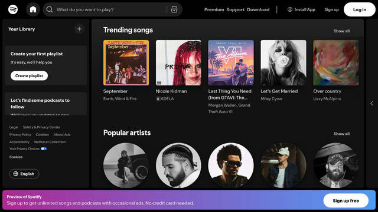Open first artist photo with car
Screen dimensions: 378x212
126,165
